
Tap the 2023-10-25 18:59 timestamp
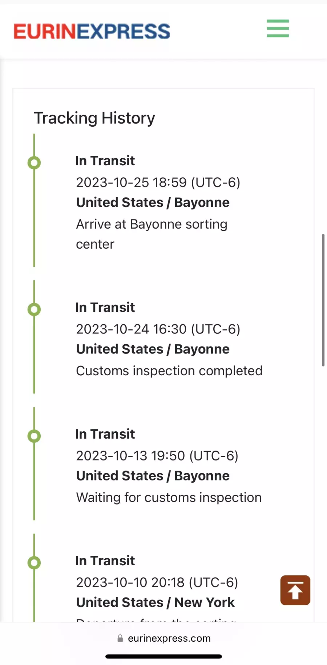tap(158, 182)
